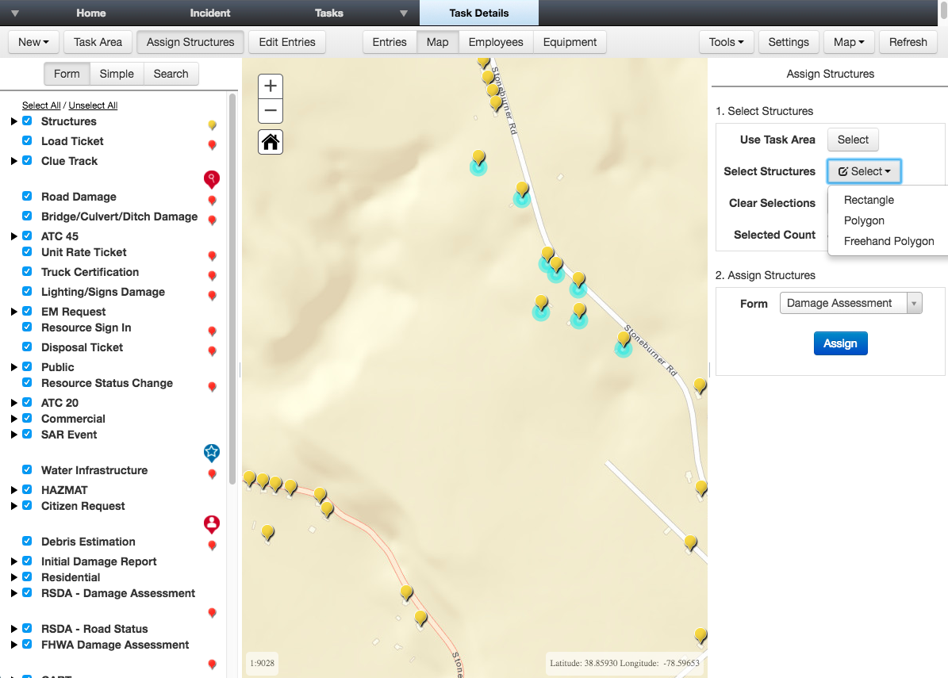The height and width of the screenshot is (678, 948).
Task: Disable the Water Infrastructure layer checkbox
Action: coord(27,470)
